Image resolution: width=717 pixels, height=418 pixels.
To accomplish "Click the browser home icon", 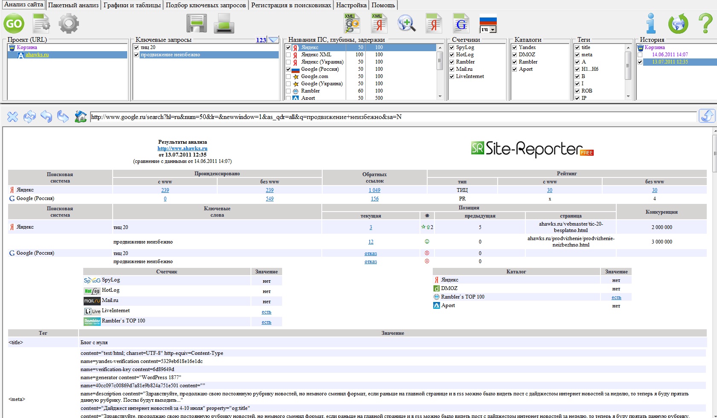I will click(x=80, y=116).
